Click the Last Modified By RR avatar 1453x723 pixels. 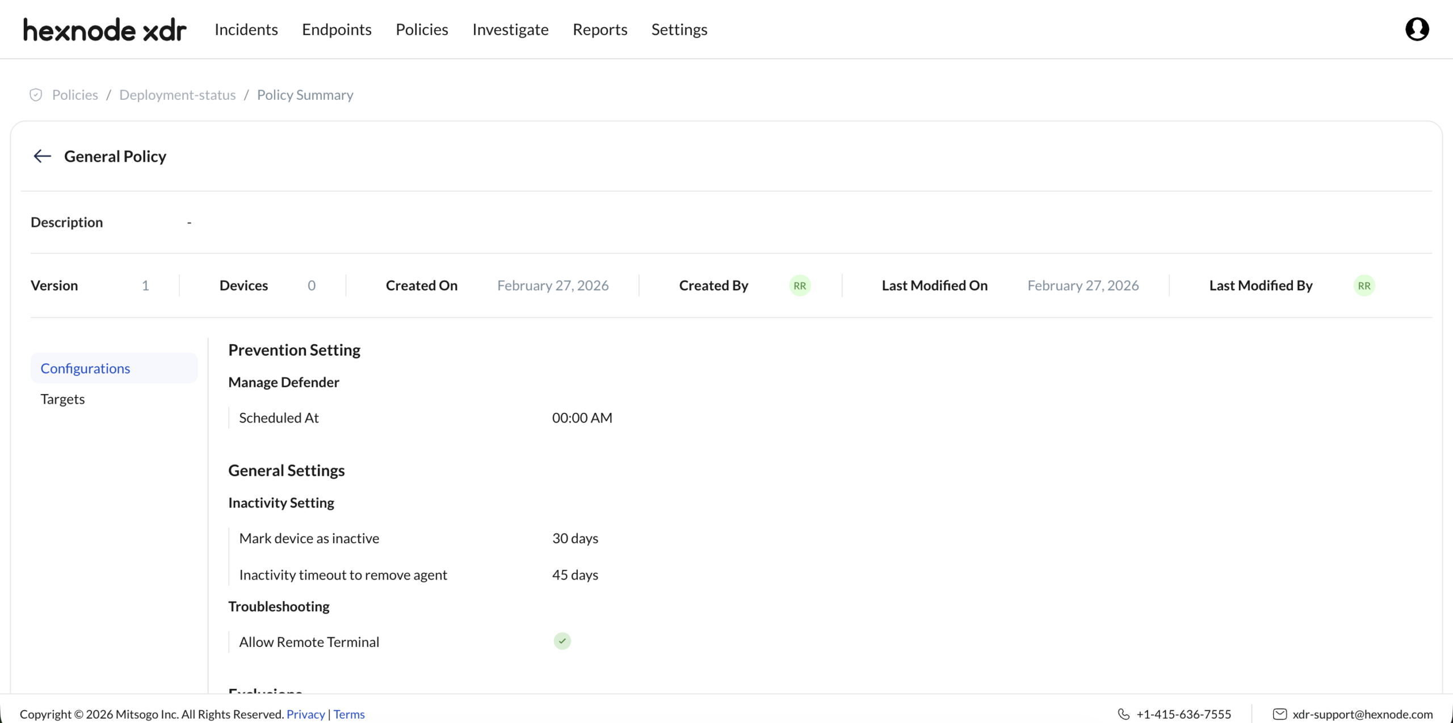(x=1364, y=286)
